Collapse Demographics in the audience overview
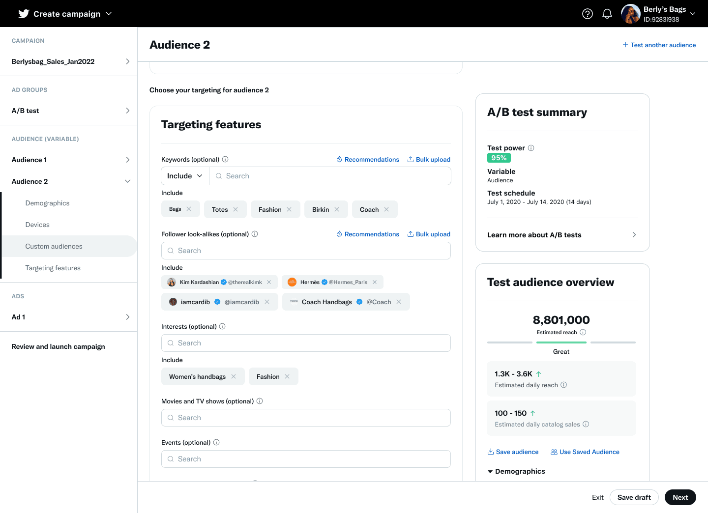The width and height of the screenshot is (708, 513). (490, 471)
